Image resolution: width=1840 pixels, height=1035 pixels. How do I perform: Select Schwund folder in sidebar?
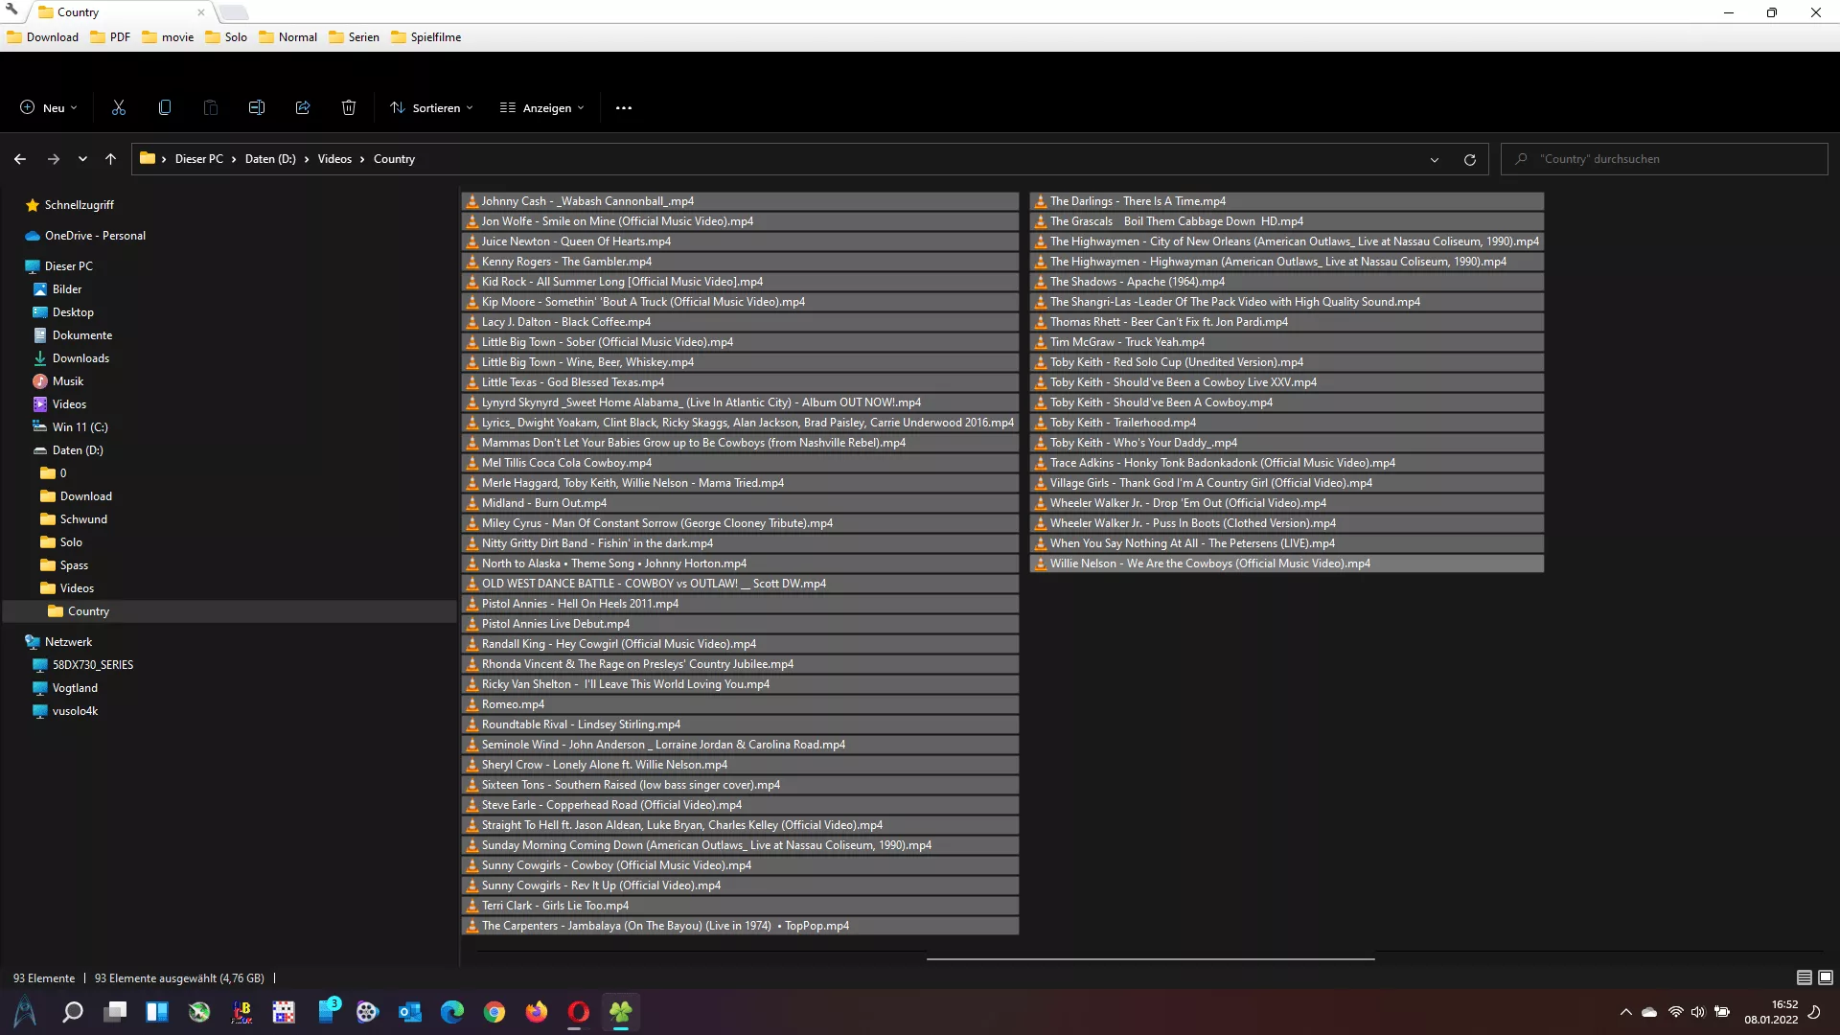pos(83,519)
